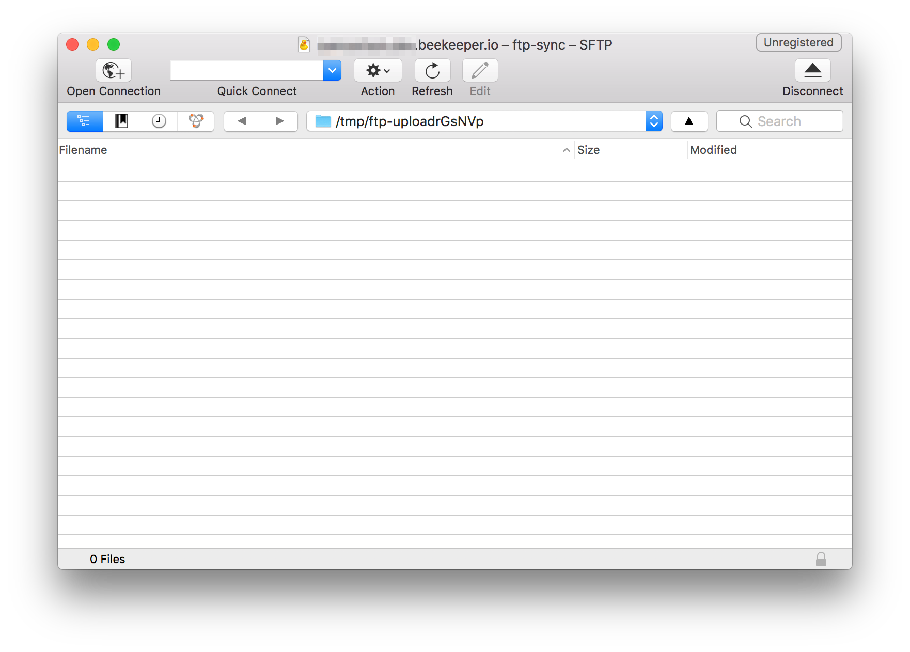This screenshot has width=910, height=652.
Task: Click the Unregistered button
Action: pyautogui.click(x=798, y=42)
